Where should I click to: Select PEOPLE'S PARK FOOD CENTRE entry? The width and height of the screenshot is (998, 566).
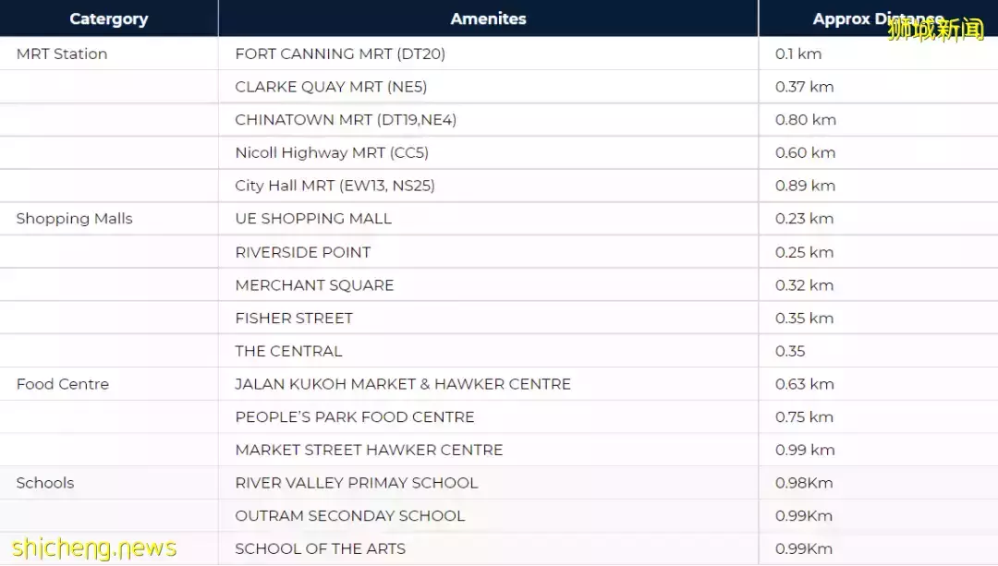point(355,417)
